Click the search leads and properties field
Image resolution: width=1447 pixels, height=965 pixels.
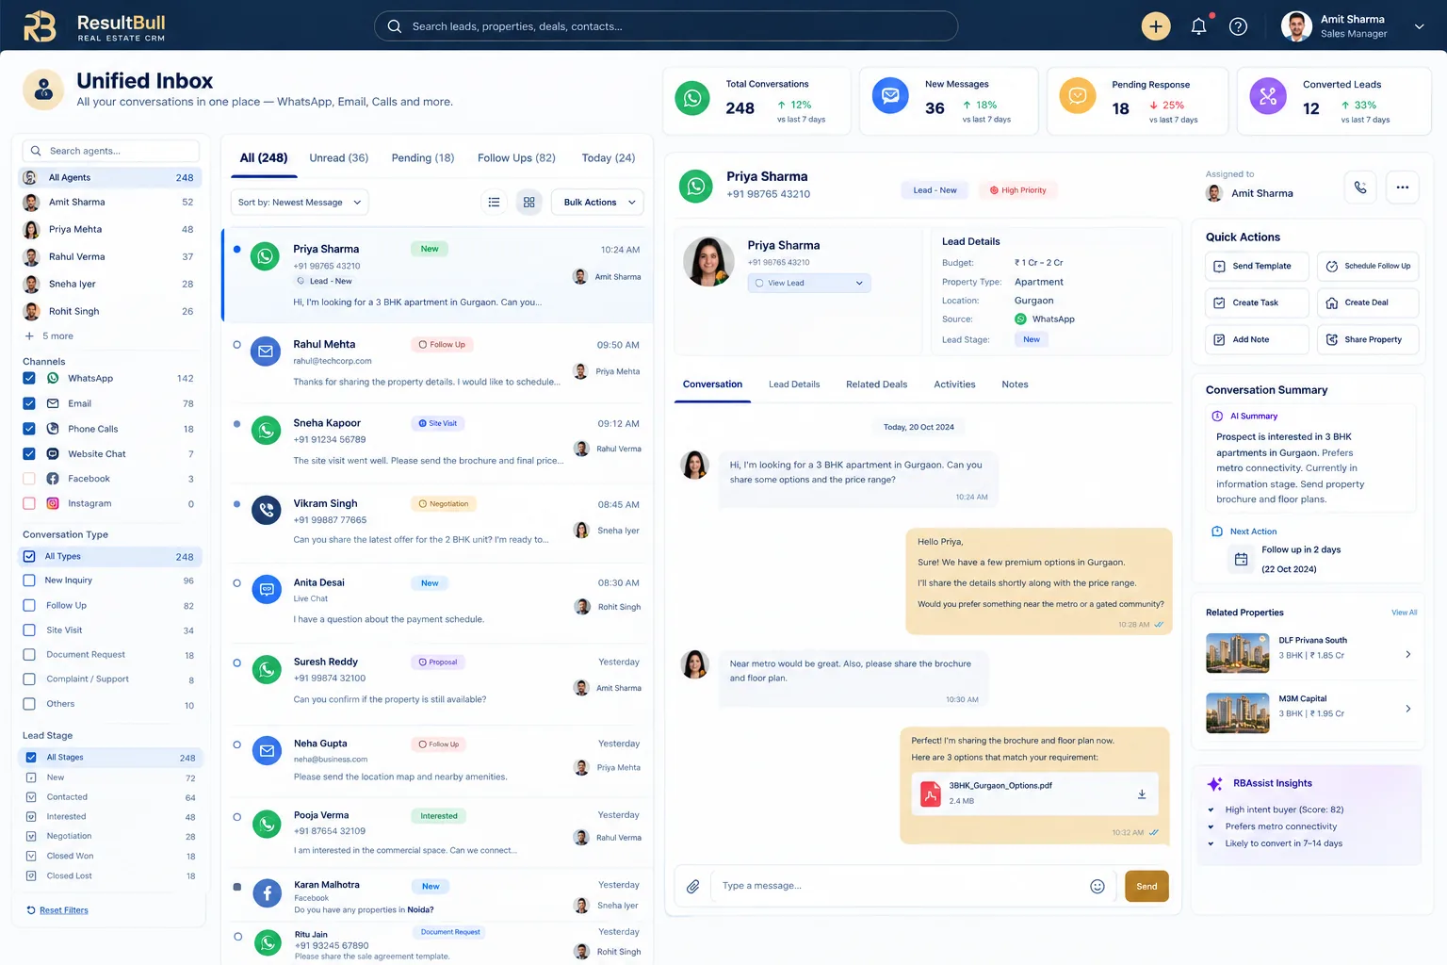[666, 26]
